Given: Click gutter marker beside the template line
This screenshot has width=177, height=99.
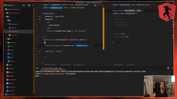Looking at the screenshot, I should coord(40,19).
